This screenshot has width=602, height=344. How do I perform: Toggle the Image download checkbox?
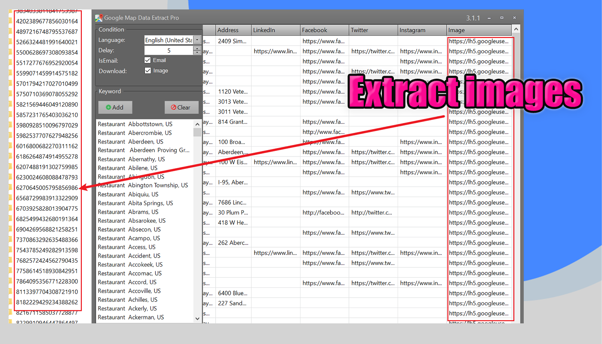pos(148,71)
